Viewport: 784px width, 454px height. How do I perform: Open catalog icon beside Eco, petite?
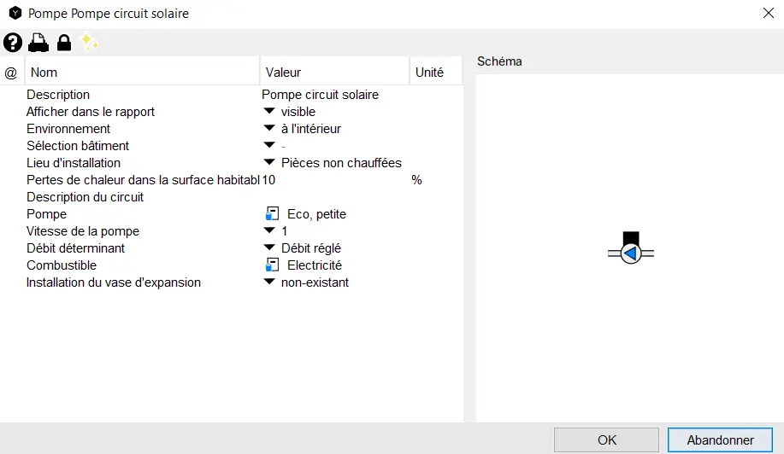pos(272,214)
